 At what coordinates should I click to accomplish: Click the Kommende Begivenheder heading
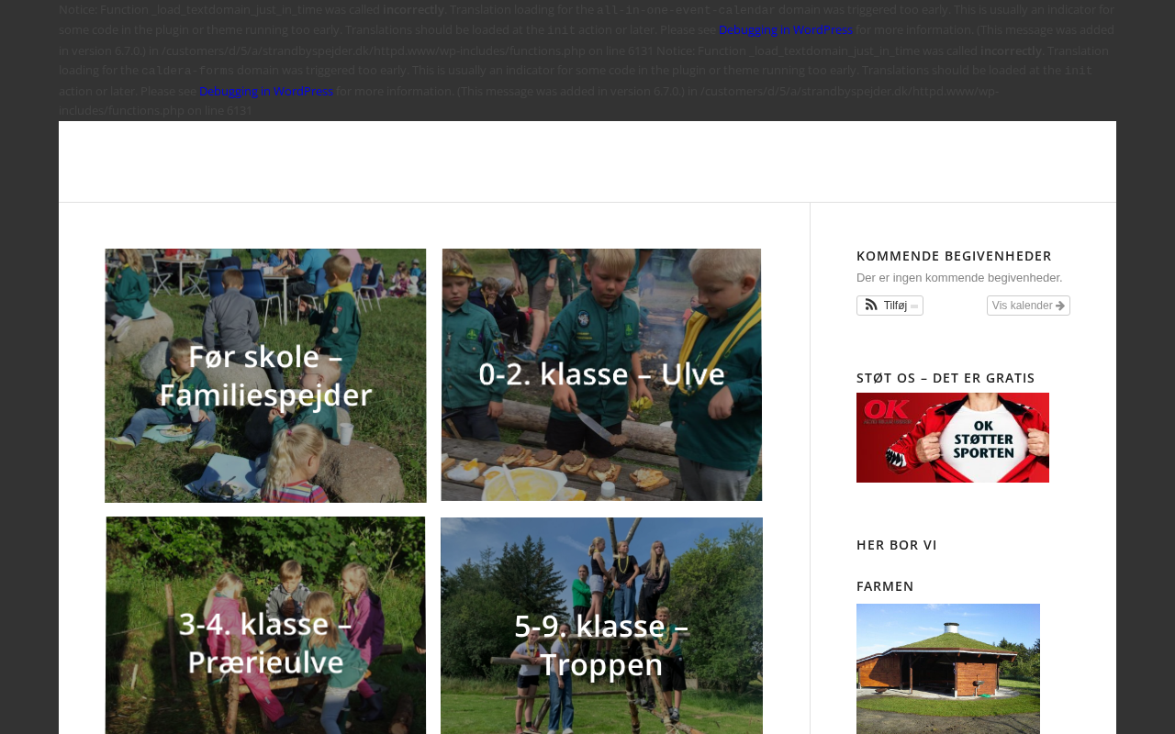point(954,256)
